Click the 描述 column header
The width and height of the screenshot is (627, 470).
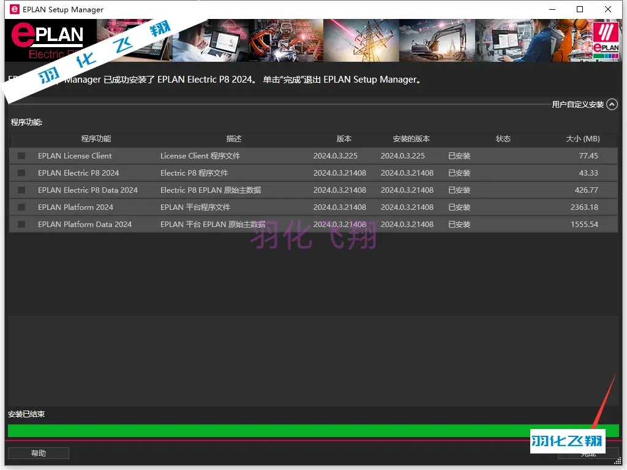point(233,139)
